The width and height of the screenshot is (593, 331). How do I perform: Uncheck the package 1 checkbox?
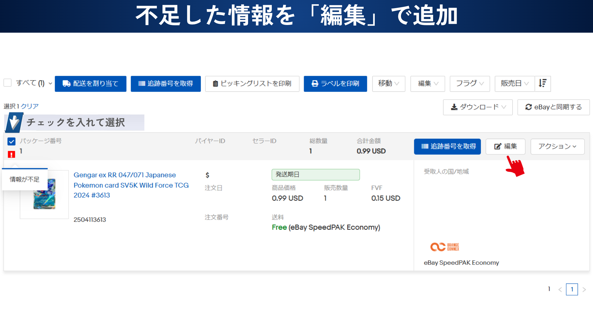click(11, 141)
